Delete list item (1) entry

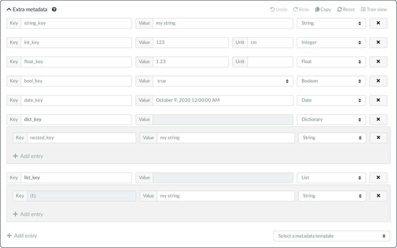(378, 196)
